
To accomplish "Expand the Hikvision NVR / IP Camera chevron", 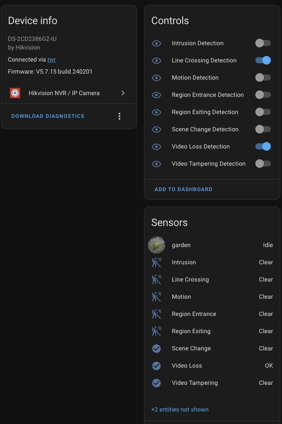I will 123,93.
